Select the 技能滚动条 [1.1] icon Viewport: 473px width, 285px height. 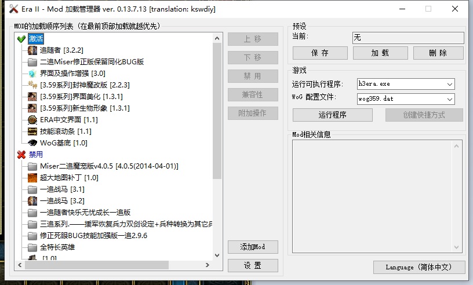click(32, 131)
